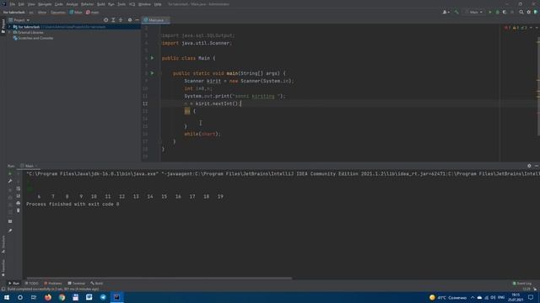Open the Search Everywhere magnifier

pos(521,12)
